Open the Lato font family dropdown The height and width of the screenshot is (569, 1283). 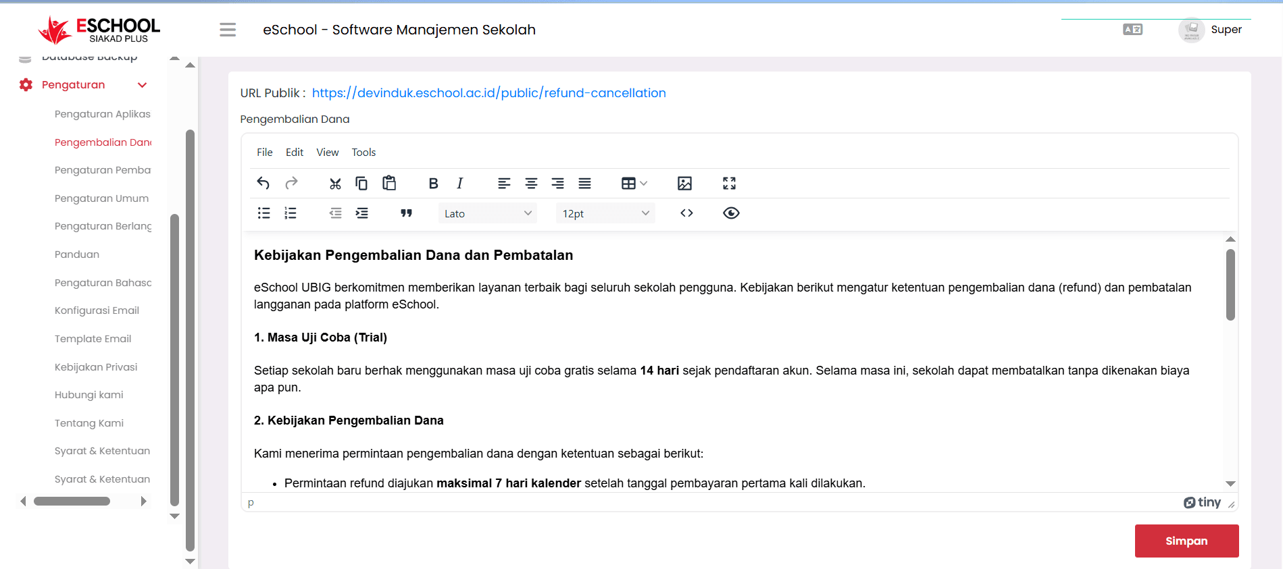tap(488, 213)
